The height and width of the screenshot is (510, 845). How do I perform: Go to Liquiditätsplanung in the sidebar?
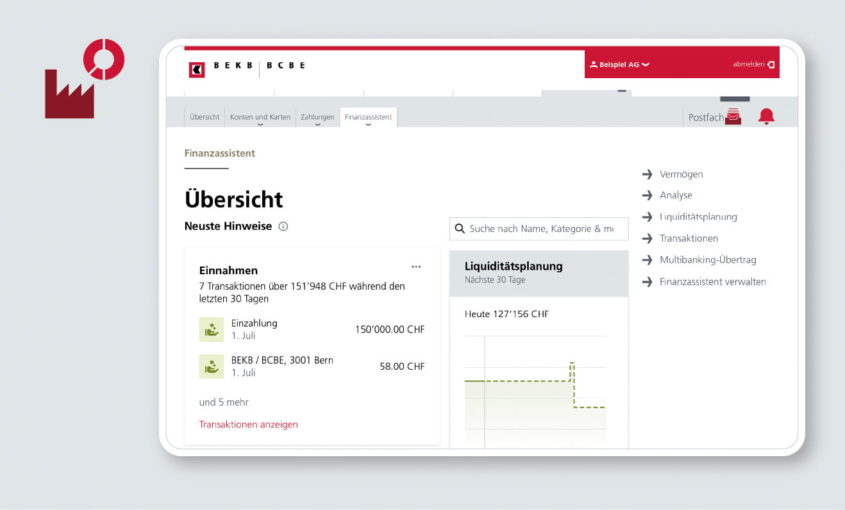[698, 217]
